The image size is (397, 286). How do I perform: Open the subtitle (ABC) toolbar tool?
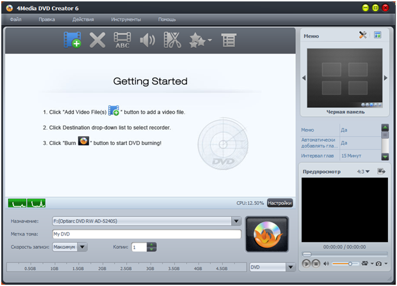[x=122, y=40]
